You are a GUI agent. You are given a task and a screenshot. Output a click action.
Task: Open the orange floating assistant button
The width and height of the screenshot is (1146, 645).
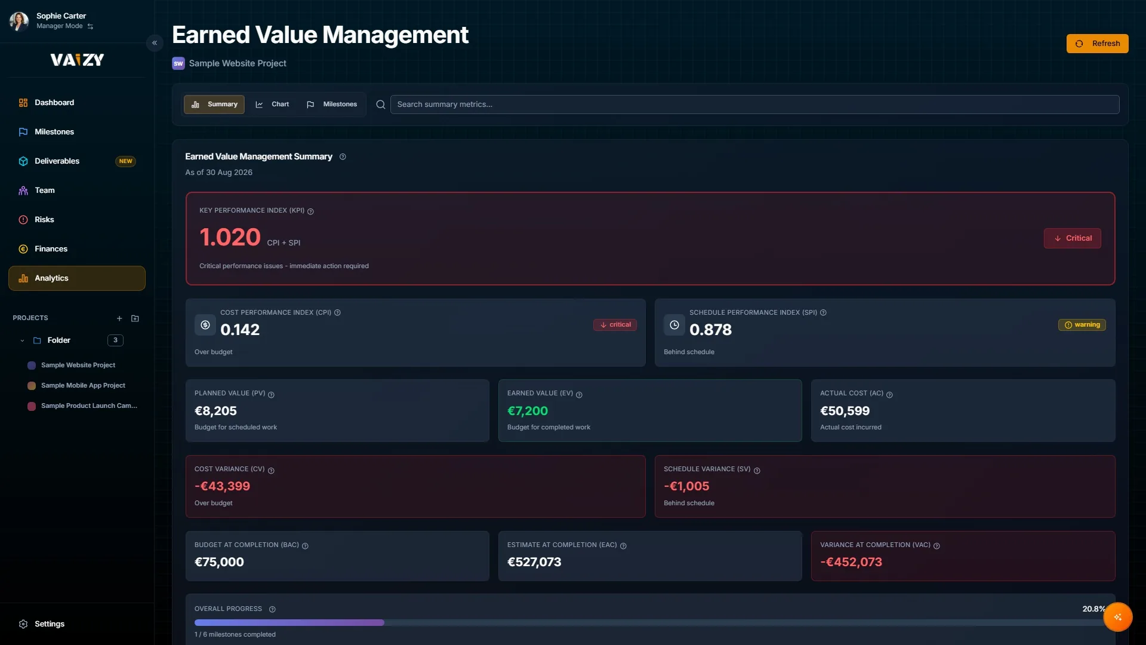[1117, 617]
